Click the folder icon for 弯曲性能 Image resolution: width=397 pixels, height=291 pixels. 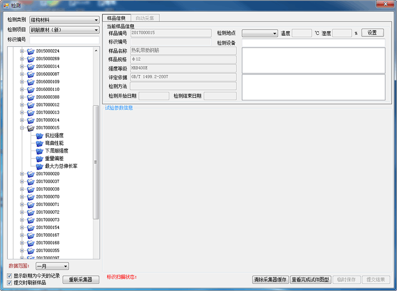[x=40, y=143]
